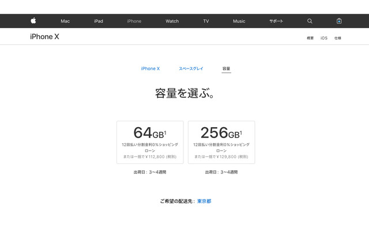The width and height of the screenshot is (369, 245).
Task: Open the iOS link in subnav
Action: click(x=324, y=38)
